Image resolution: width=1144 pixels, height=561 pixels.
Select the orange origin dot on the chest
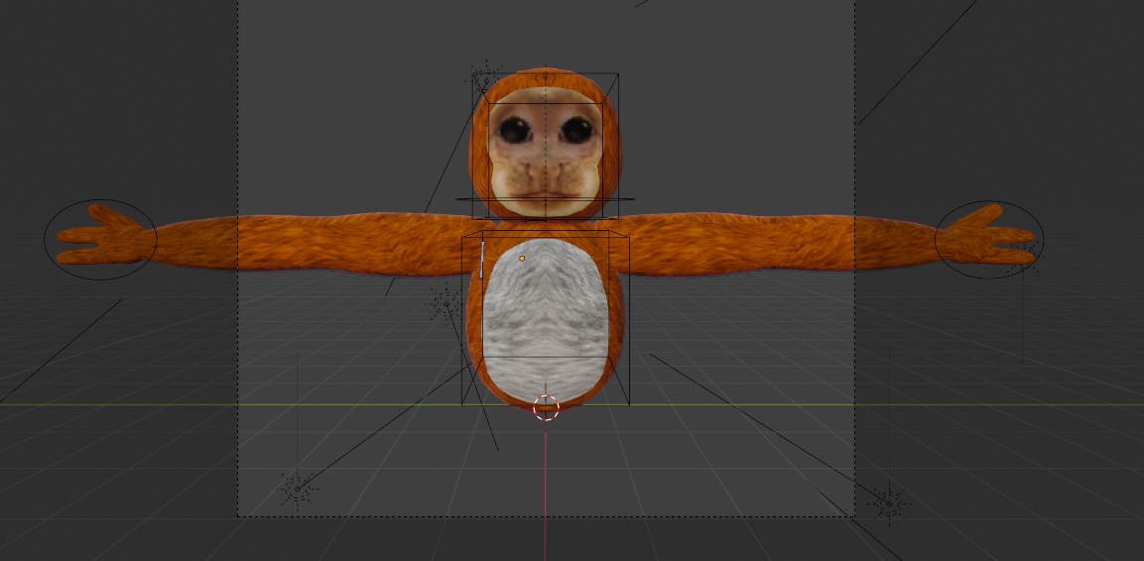(522, 259)
